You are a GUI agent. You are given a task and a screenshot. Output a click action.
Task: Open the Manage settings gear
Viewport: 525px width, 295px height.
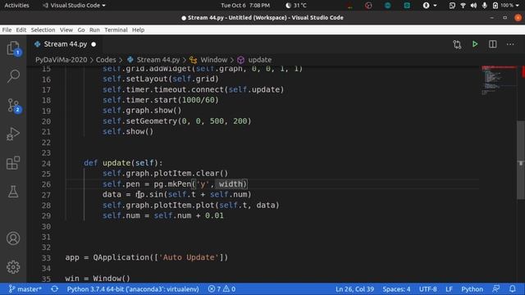(13, 267)
